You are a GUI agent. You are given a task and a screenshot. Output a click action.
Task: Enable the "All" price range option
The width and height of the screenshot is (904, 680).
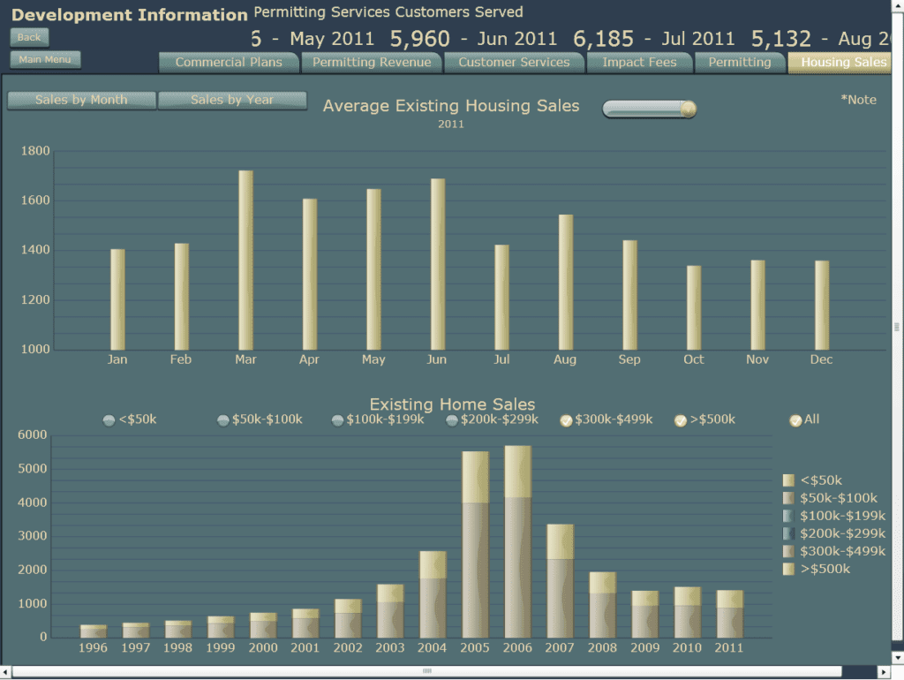click(794, 420)
